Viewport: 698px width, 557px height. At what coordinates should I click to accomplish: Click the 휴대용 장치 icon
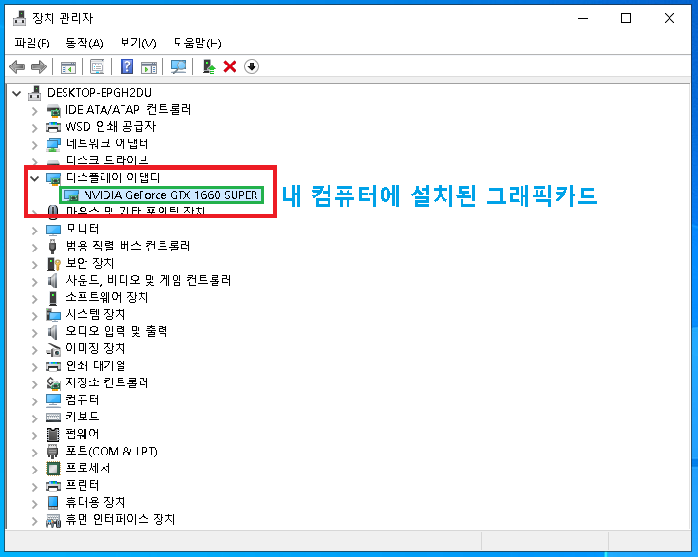click(53, 503)
